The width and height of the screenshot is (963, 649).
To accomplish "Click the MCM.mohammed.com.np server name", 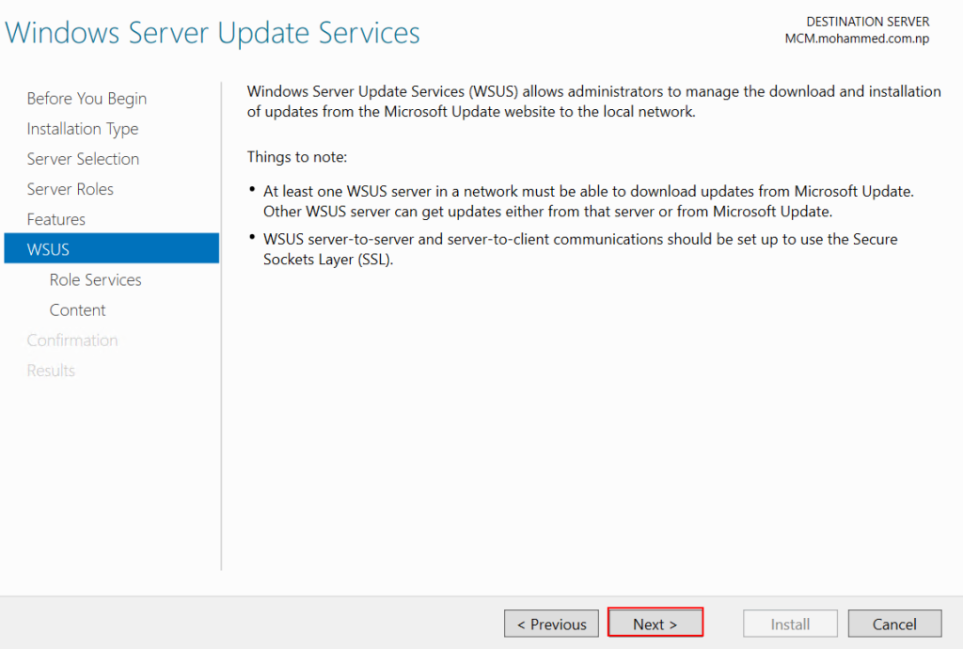I will 857,40.
